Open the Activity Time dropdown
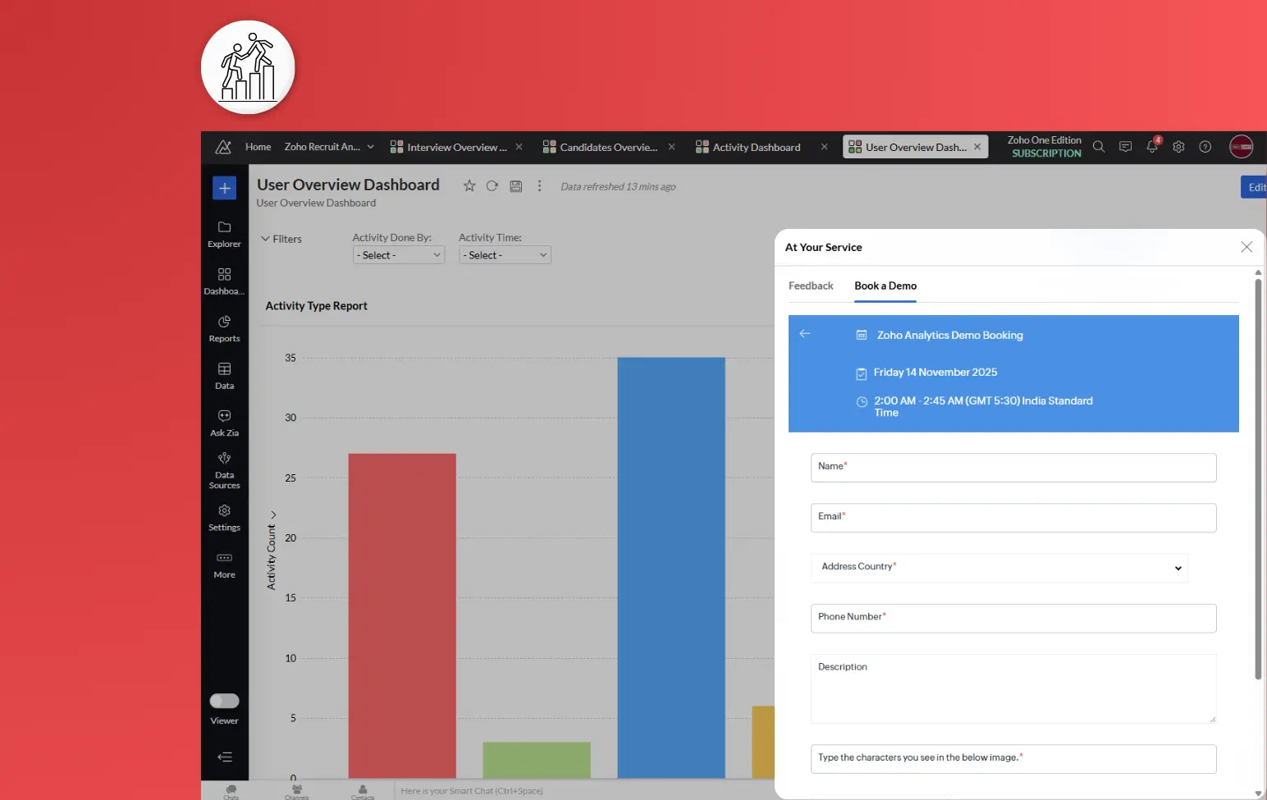Screen dimensions: 1267x800 505,255
